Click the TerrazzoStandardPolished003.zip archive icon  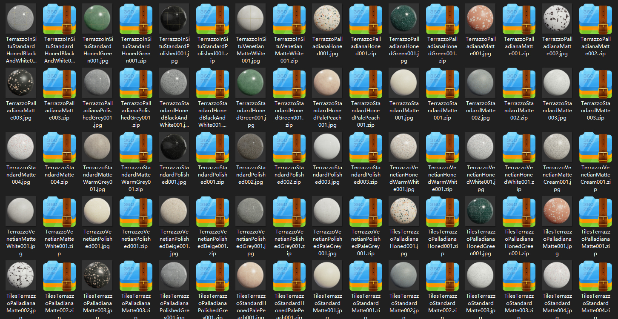(x=366, y=148)
